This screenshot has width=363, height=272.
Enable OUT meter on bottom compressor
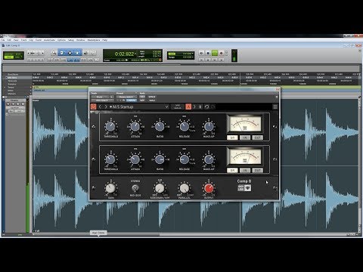pos(257,170)
